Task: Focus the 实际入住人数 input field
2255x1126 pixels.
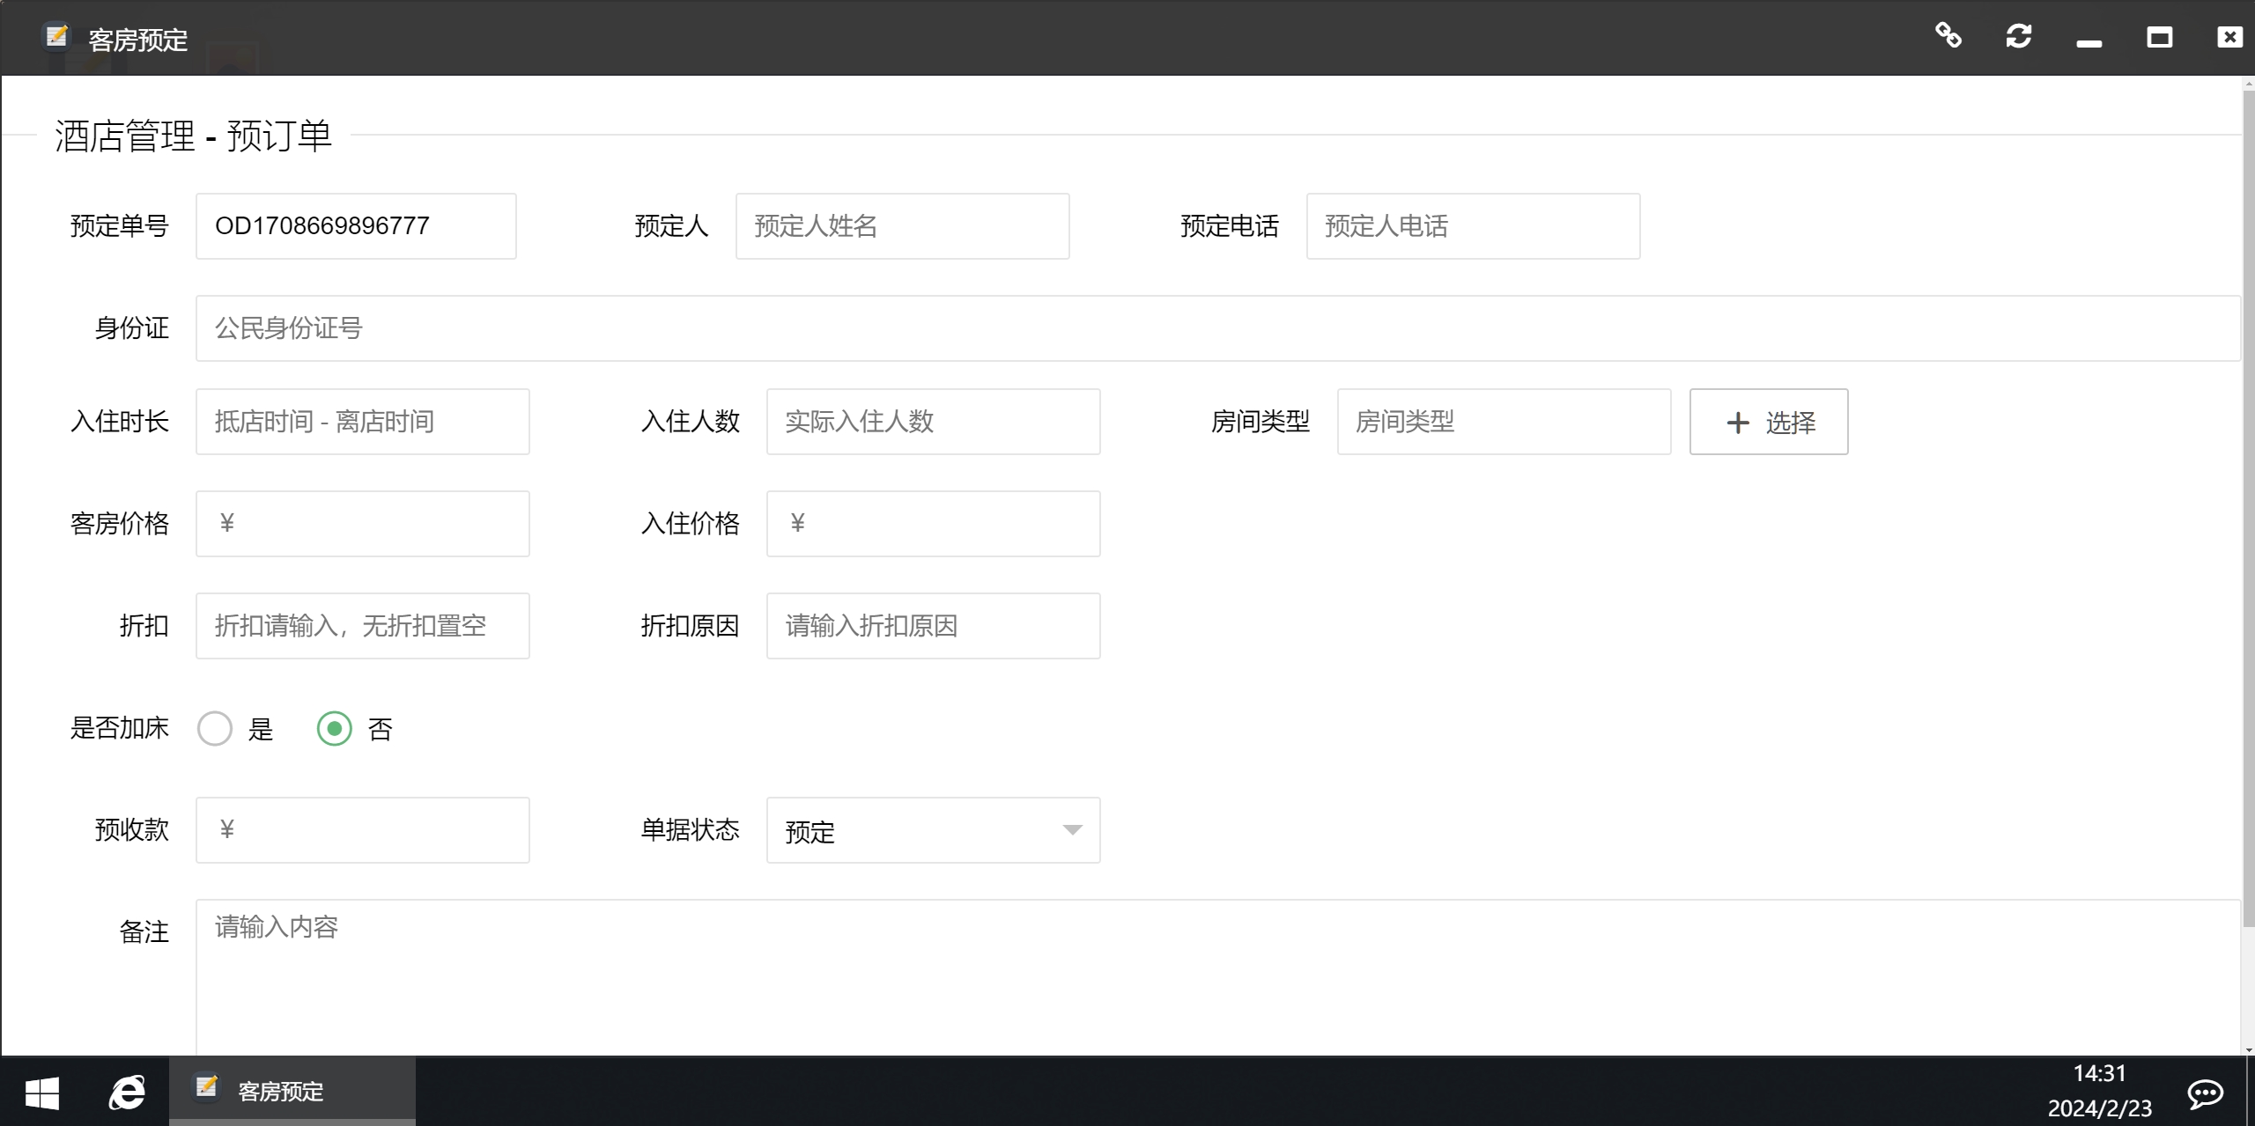Action: coord(933,422)
